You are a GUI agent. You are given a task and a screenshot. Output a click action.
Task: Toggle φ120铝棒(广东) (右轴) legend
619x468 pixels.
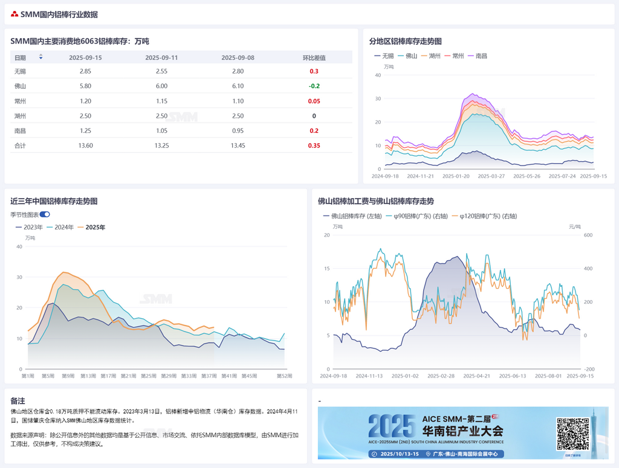[484, 216]
